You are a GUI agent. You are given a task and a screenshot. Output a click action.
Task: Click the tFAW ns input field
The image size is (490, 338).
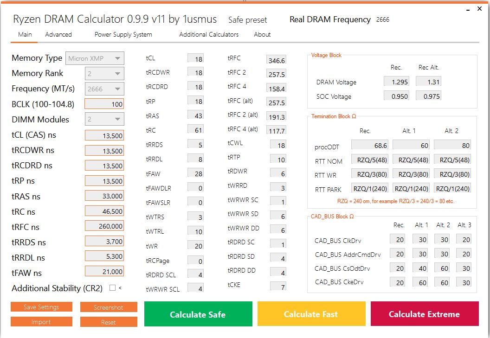pos(104,272)
